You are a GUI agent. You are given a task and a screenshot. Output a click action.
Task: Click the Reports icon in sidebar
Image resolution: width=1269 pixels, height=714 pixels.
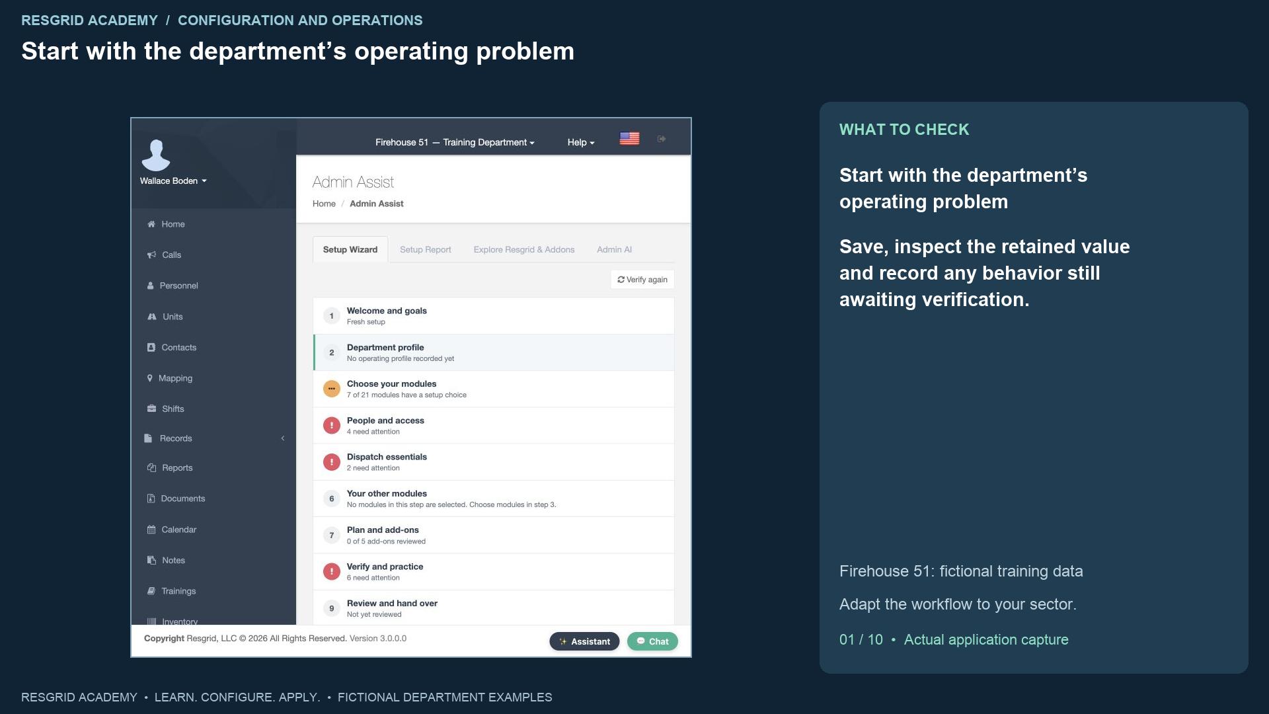[151, 467]
